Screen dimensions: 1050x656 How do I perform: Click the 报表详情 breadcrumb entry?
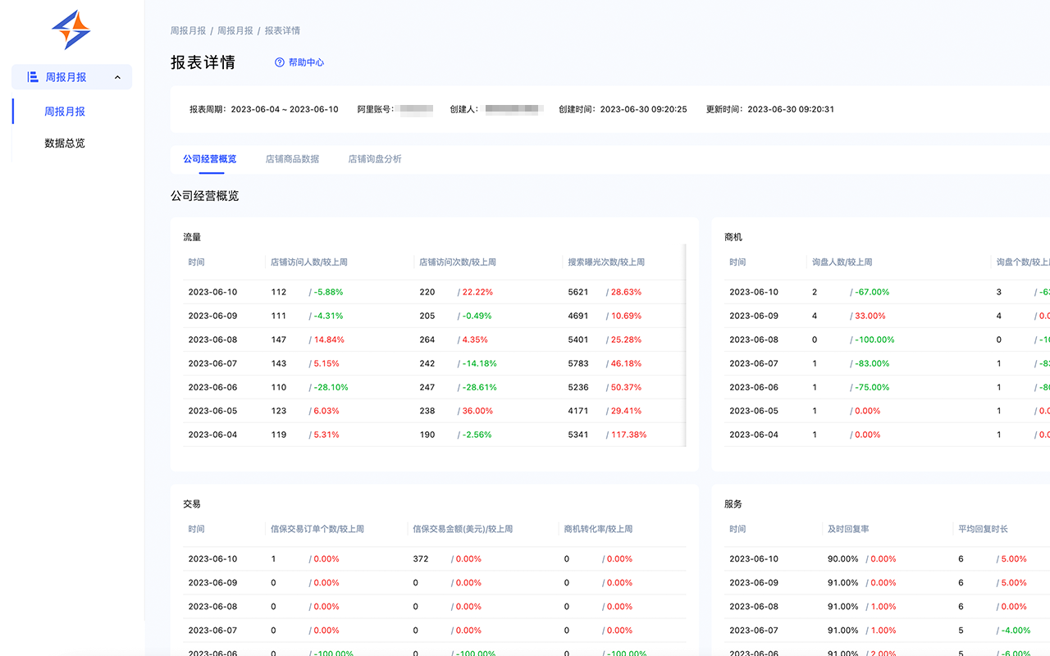pos(282,30)
